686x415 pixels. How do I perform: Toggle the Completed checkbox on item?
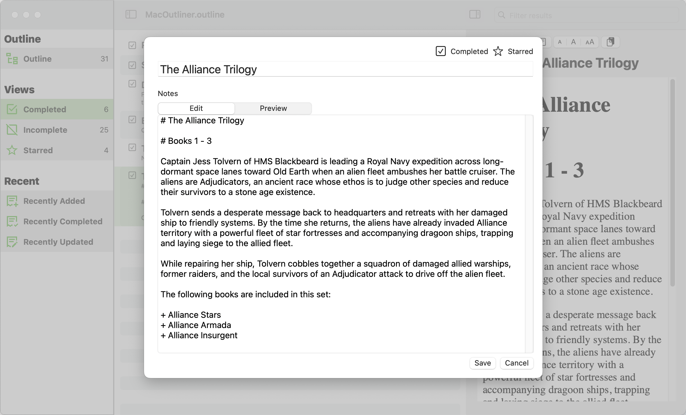[x=440, y=51]
